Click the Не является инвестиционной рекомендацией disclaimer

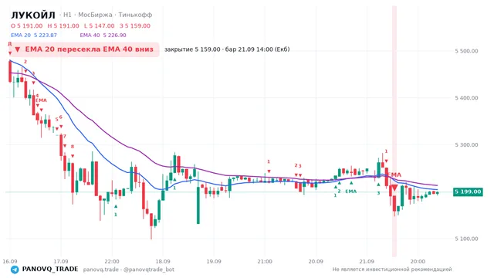click(x=392, y=270)
